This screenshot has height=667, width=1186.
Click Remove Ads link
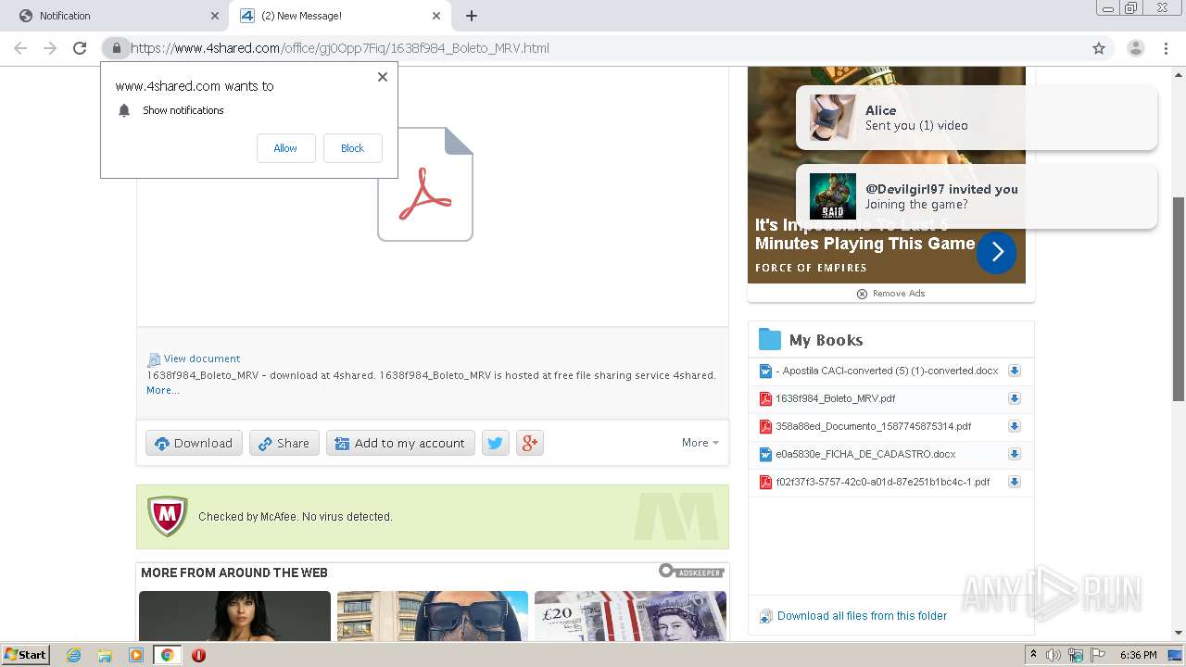click(890, 294)
